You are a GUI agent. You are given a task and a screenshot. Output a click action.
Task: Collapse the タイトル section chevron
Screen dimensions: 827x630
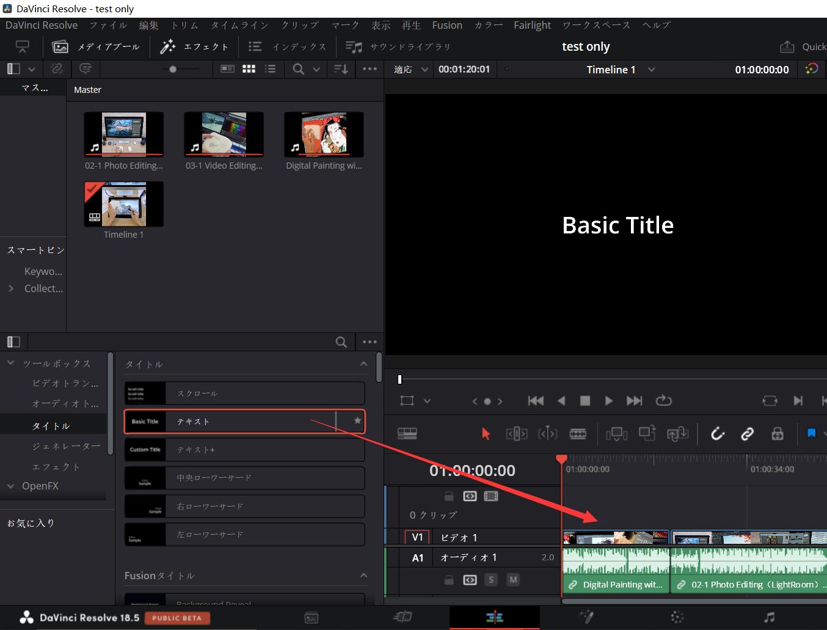click(363, 364)
